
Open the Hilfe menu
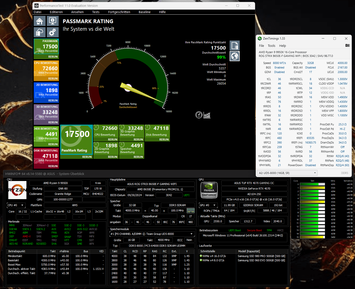point(162,12)
